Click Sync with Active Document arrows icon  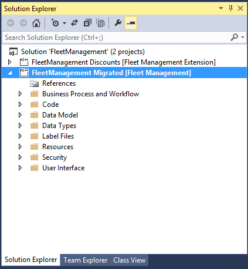click(x=74, y=23)
